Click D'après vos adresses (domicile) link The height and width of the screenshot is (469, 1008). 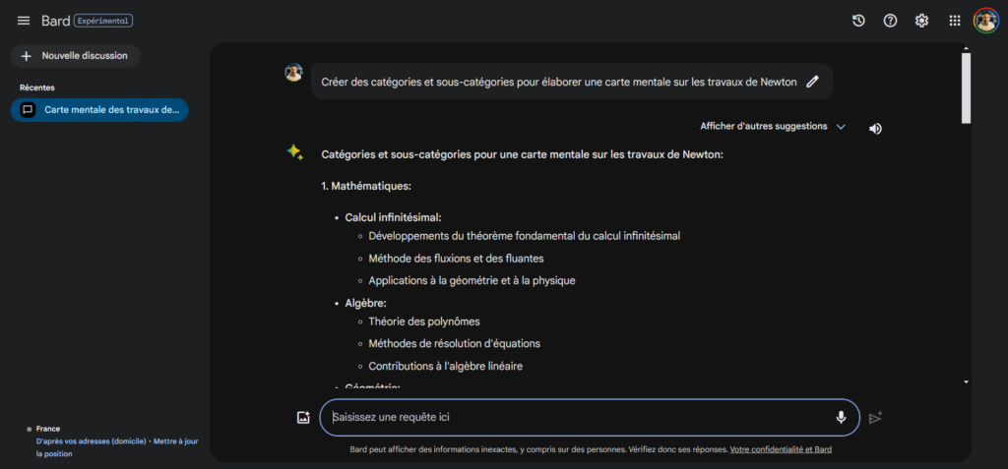(91, 441)
